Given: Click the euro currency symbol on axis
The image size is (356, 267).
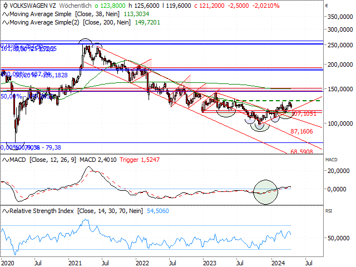Looking at the screenshot, I should 327,6.
